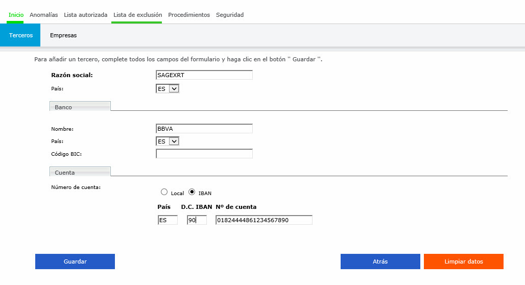Screen dimensions: 525x285
Task: Select the Terceros sub-tab
Action: pos(21,36)
